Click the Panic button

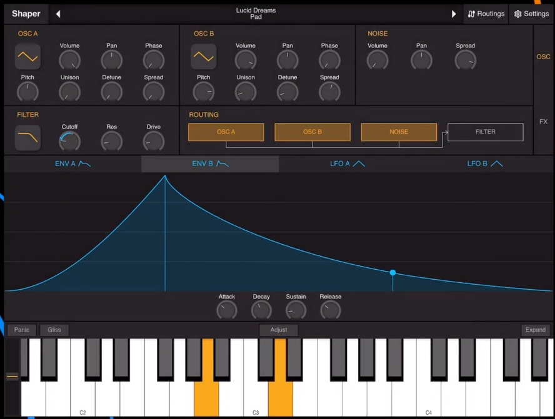(x=22, y=330)
